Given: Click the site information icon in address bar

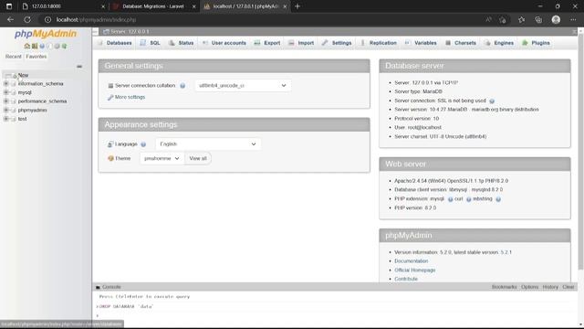Looking at the screenshot, I should pos(47,20).
